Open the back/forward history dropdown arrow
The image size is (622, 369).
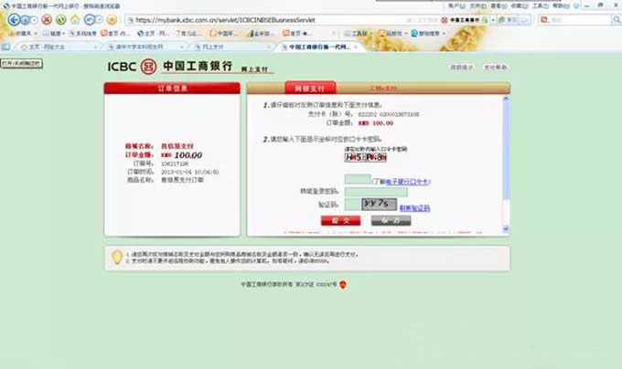click(x=35, y=20)
